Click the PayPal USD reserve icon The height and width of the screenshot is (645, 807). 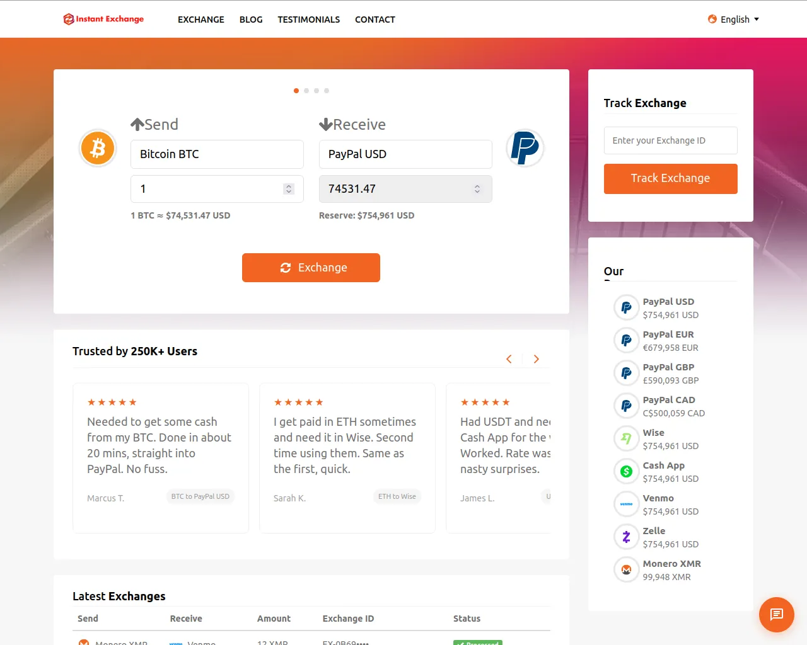coord(626,307)
